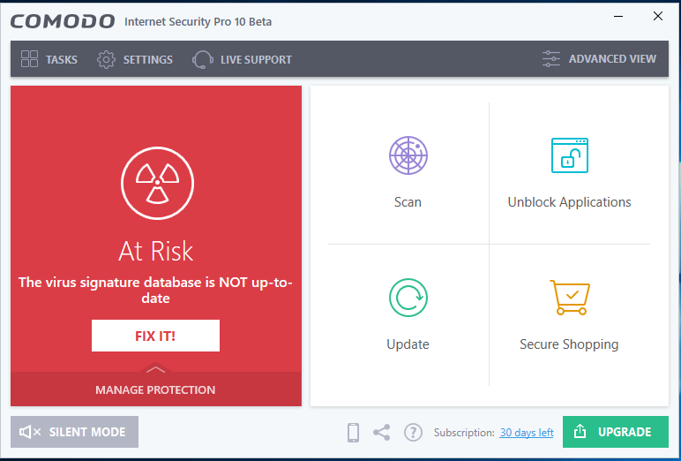Click the chevron above Manage Protection
Viewport: 681px width, 461px height.
155,369
